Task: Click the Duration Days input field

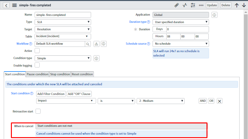Action: pyautogui.click(x=187, y=29)
